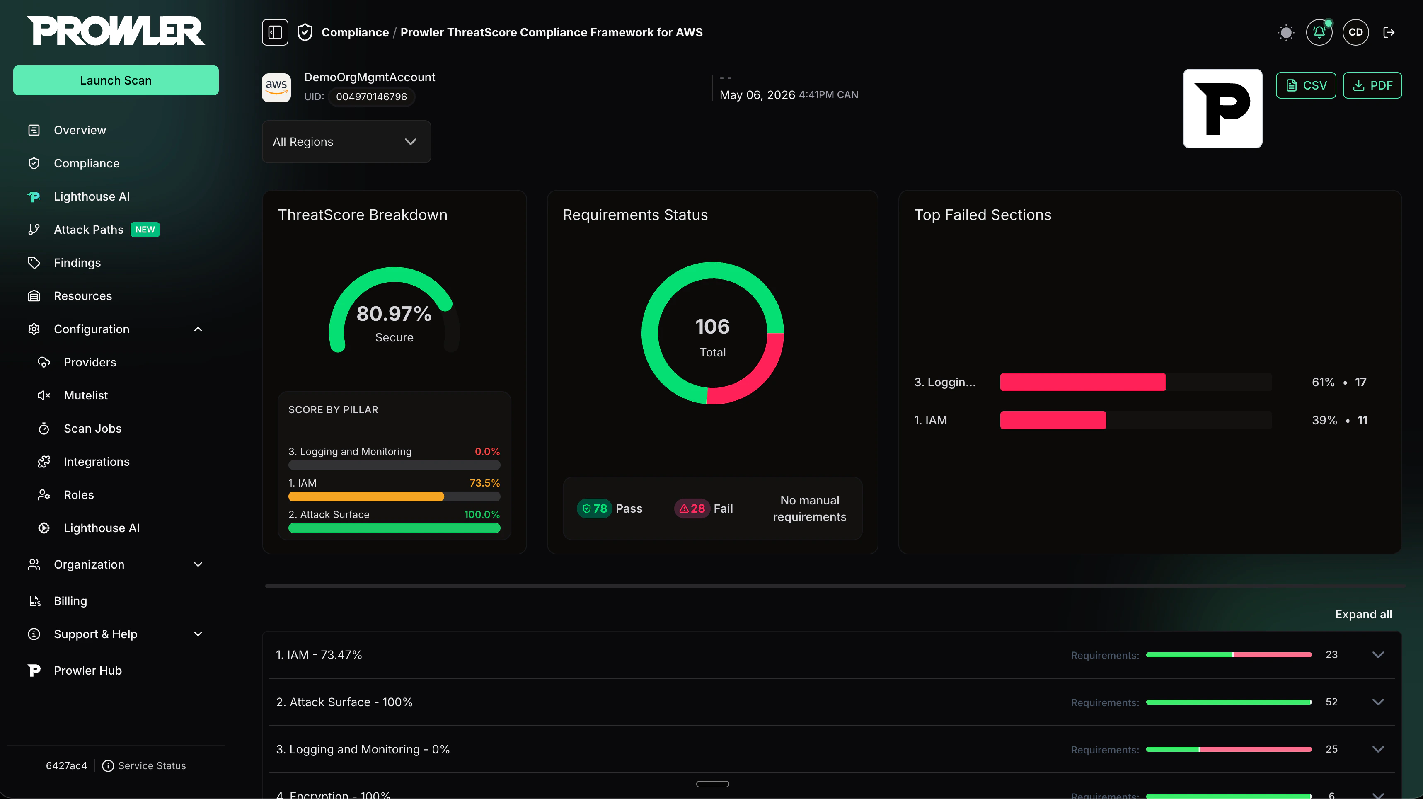
Task: Open the Service Status link
Action: pos(152,765)
